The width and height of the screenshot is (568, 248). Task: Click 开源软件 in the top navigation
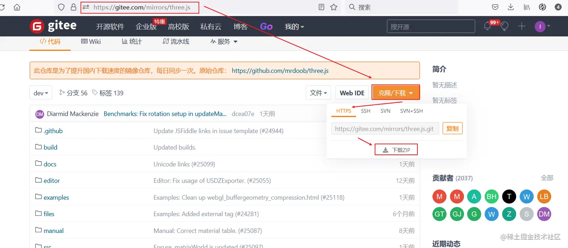pos(110,26)
